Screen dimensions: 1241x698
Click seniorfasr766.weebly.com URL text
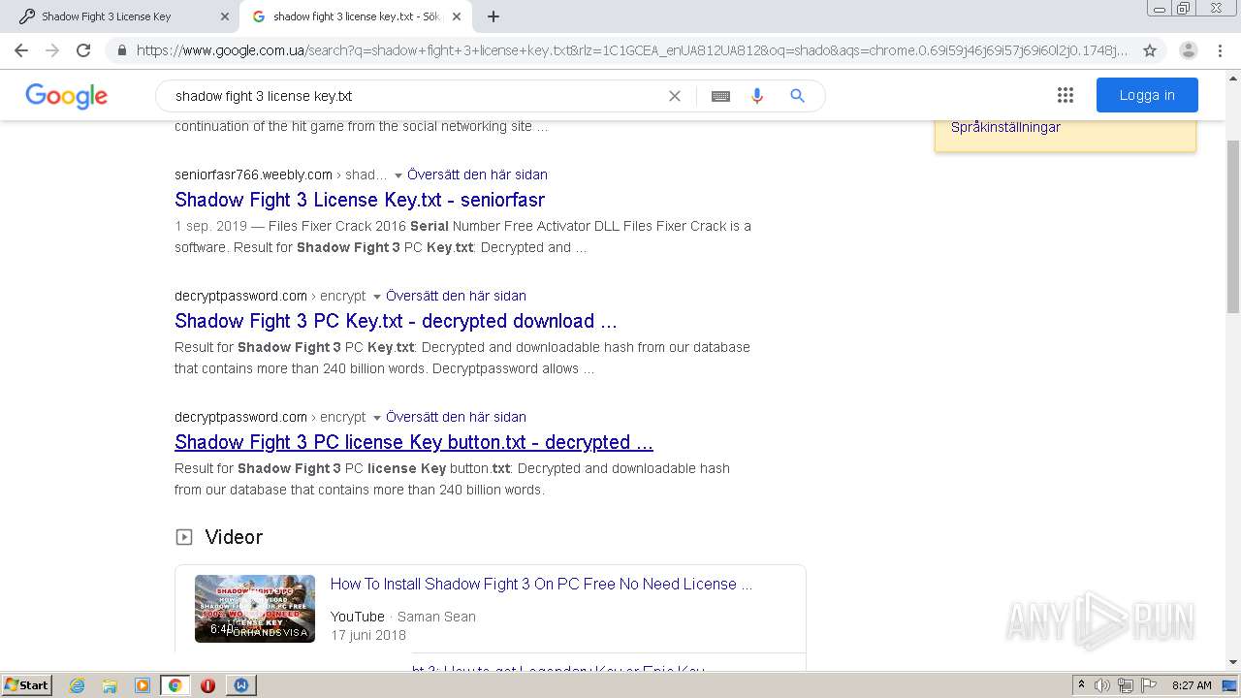254,174
